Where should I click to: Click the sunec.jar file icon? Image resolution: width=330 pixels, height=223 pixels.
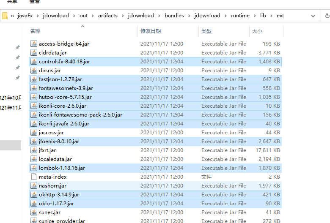(x=34, y=212)
